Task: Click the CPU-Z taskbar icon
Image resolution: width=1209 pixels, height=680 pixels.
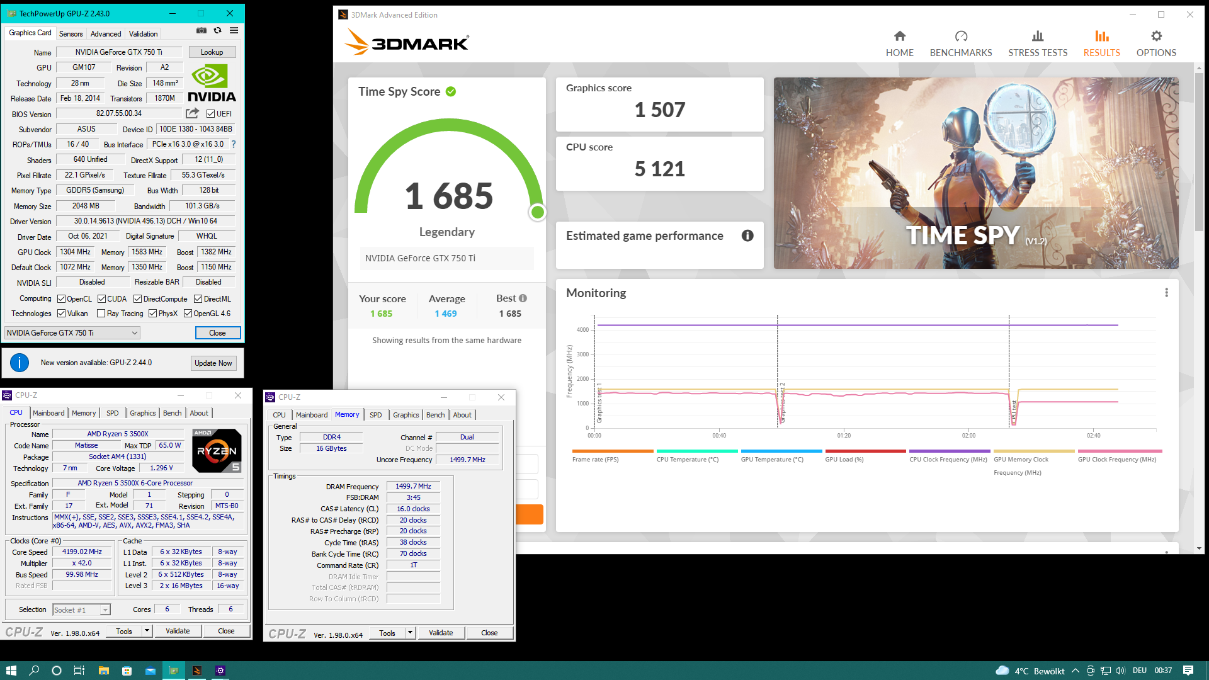Action: coord(220,671)
